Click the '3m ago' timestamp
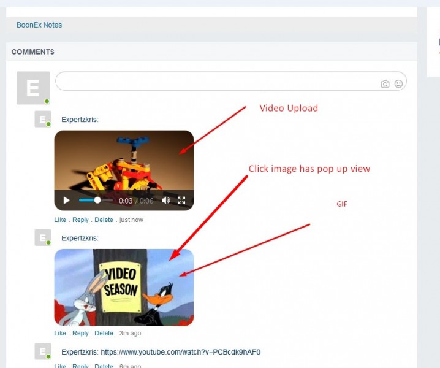440x368 pixels. (x=130, y=333)
